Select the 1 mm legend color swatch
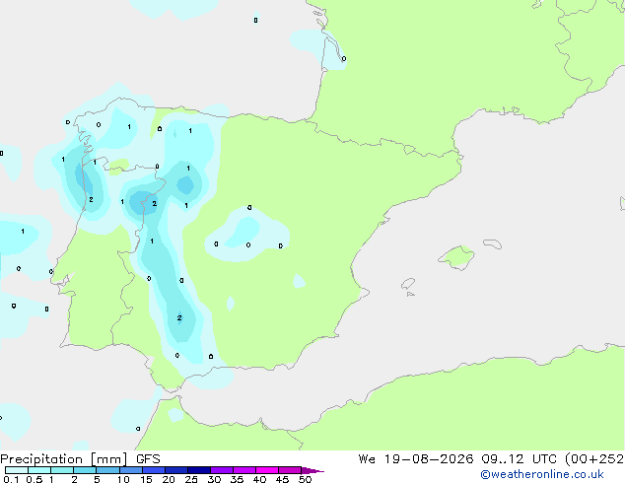Image resolution: width=625 pixels, height=483 pixels. tap(62, 470)
